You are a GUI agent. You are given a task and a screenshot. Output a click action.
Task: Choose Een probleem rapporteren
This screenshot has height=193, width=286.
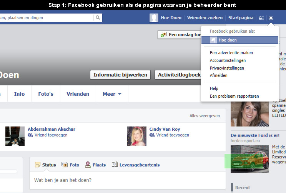coord(234,96)
